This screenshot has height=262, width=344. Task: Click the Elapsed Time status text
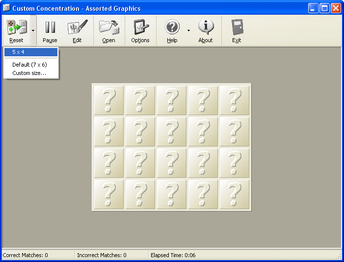pyautogui.click(x=173, y=255)
